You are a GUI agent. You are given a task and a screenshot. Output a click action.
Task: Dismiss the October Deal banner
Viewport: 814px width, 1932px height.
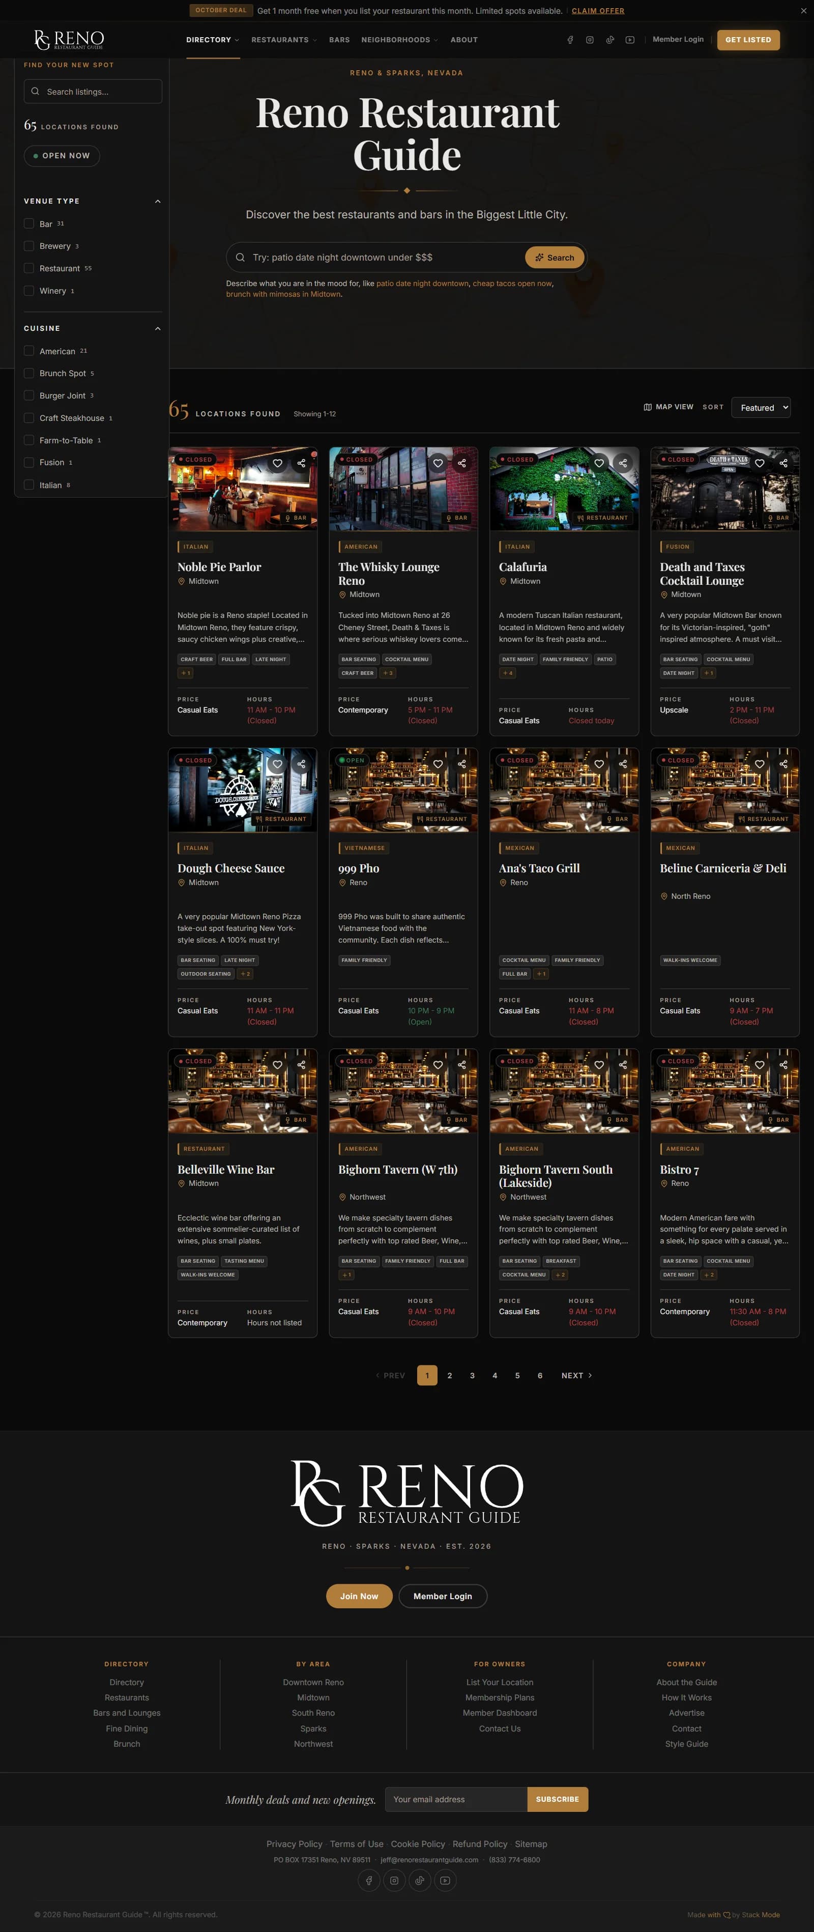803,11
